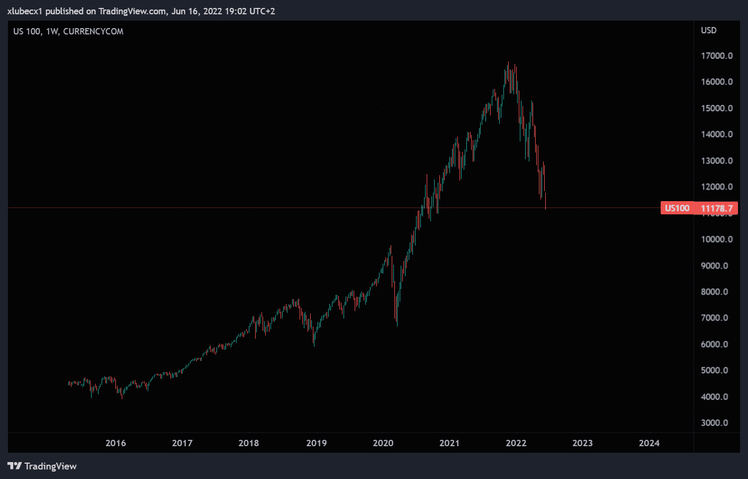Image resolution: width=748 pixels, height=479 pixels.
Task: Click the 14000.0 price level label
Action: (x=717, y=134)
